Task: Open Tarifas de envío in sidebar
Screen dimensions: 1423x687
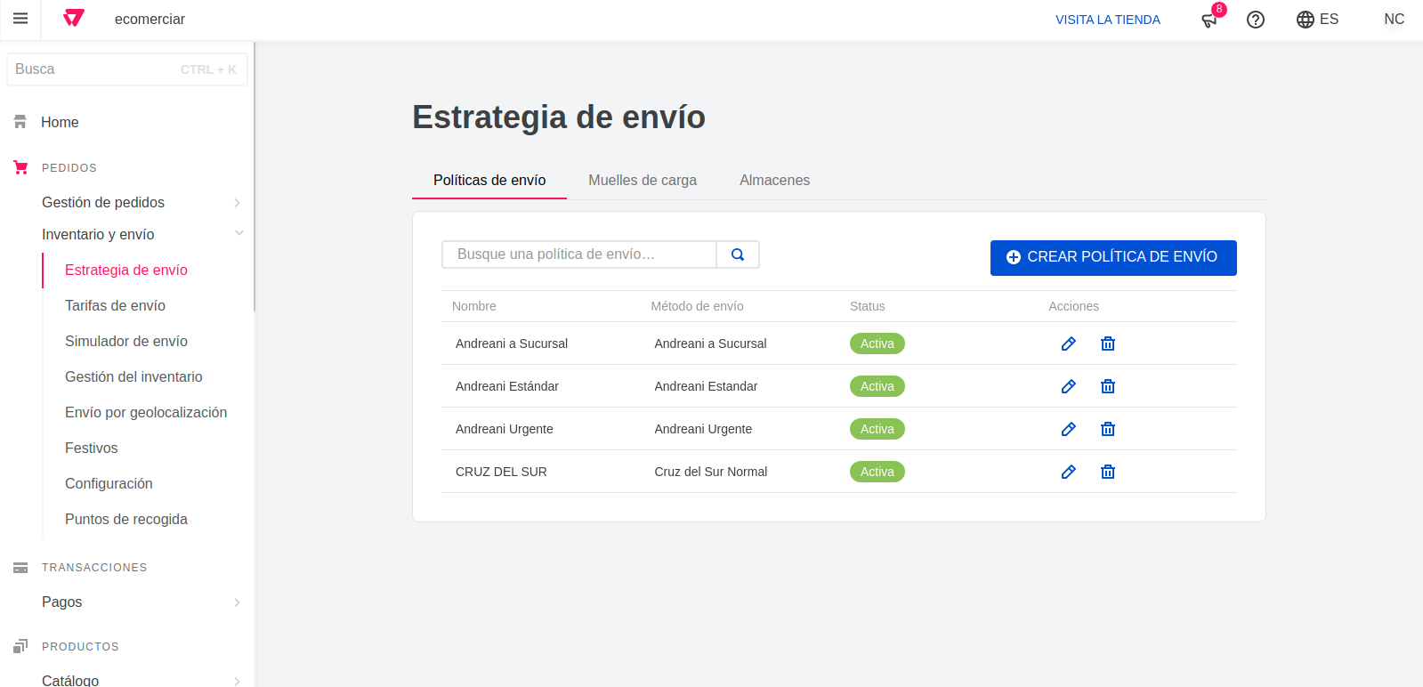Action: click(x=115, y=306)
